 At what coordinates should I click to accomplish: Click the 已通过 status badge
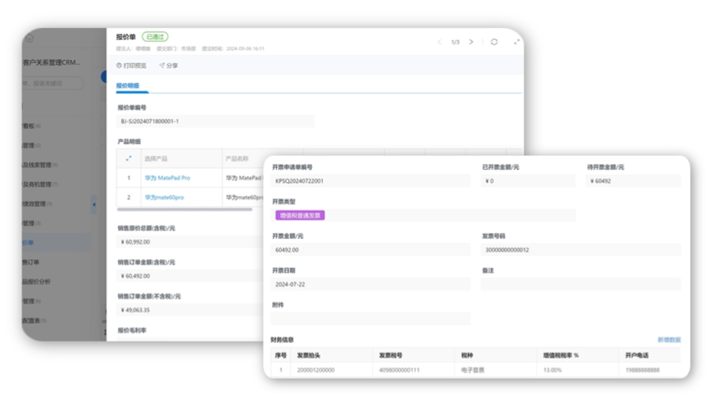[155, 37]
